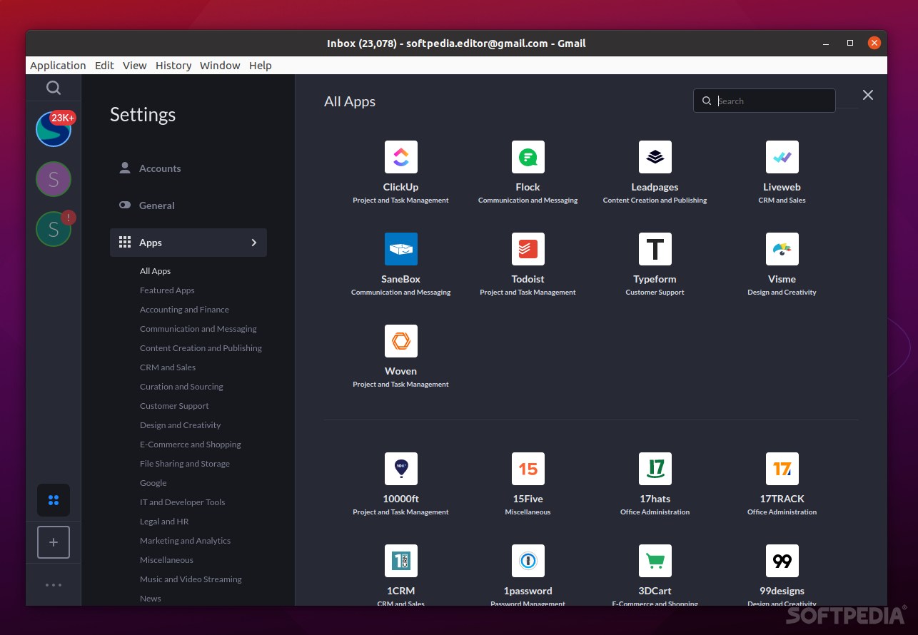Click the Todoist app name label
This screenshot has height=635, width=918.
pyautogui.click(x=528, y=279)
